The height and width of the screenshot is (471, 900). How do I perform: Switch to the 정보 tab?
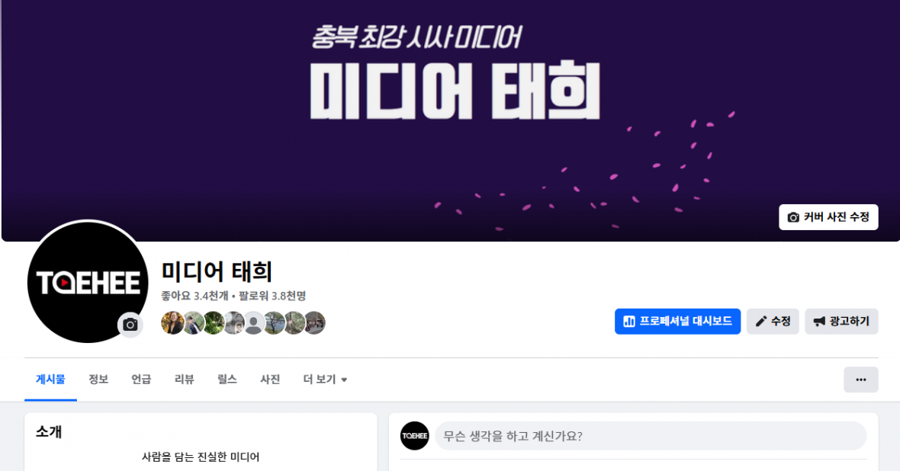pos(98,380)
